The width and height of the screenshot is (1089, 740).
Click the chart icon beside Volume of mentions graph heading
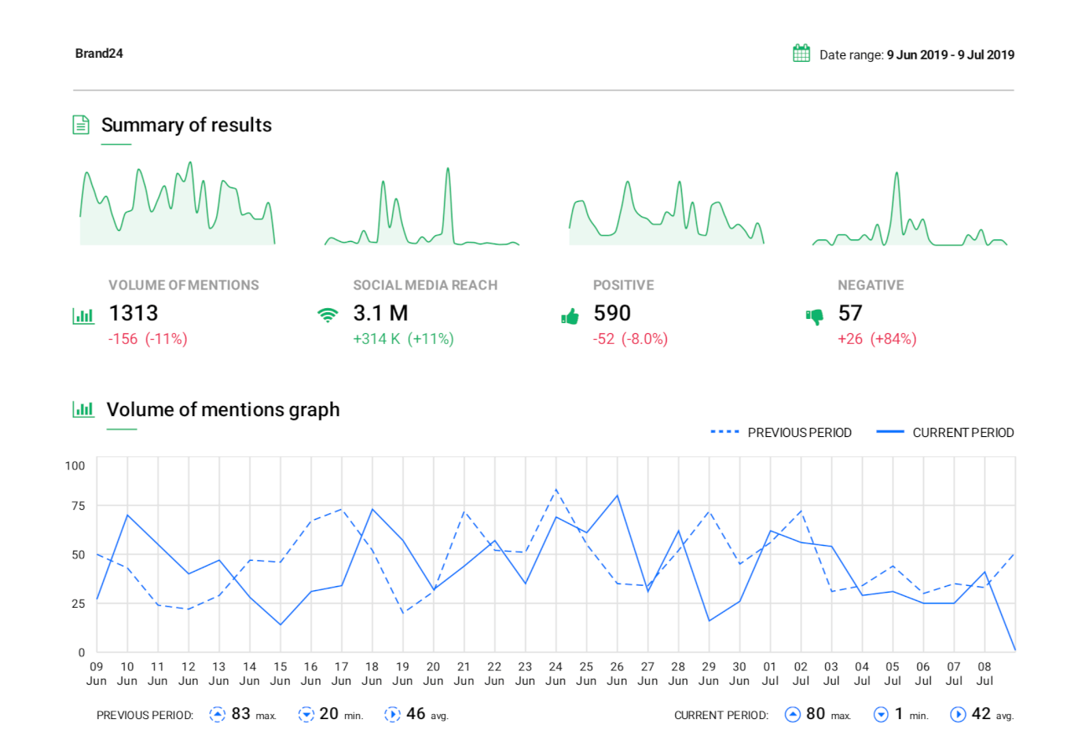point(83,409)
